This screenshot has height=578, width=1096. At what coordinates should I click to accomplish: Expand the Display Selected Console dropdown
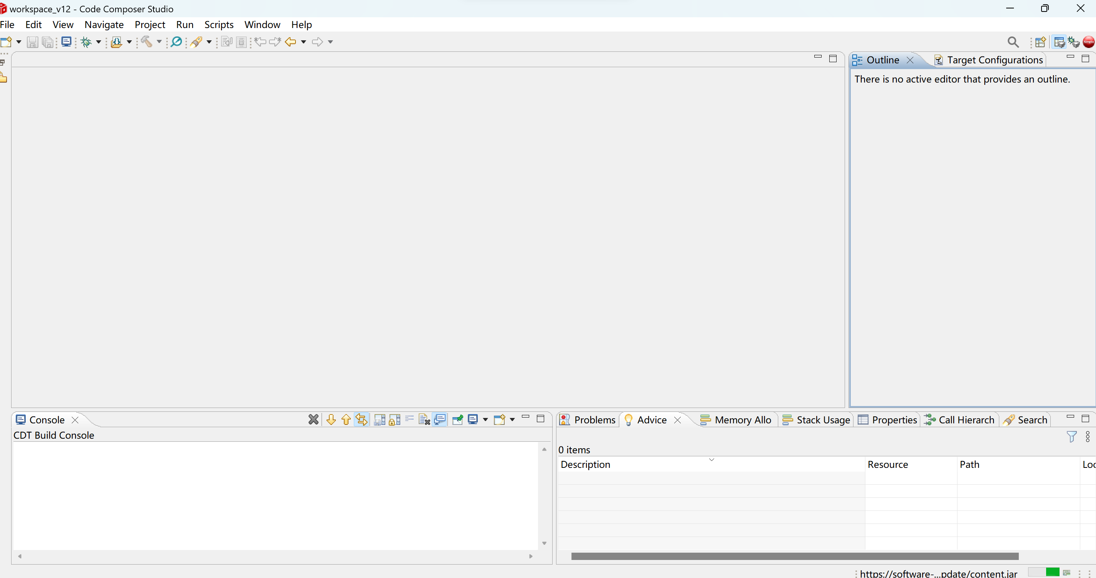485,419
